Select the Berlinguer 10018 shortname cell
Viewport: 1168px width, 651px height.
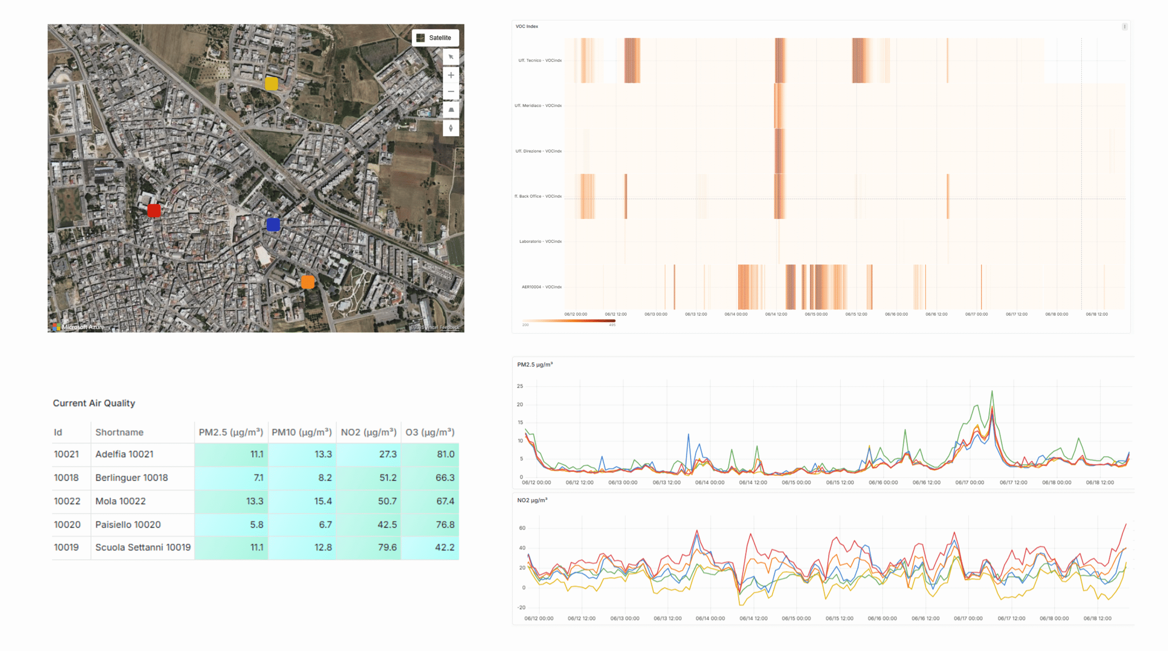tap(142, 478)
